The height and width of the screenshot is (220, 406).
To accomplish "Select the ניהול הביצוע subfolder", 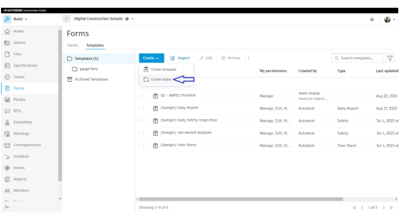I will 88,69.
